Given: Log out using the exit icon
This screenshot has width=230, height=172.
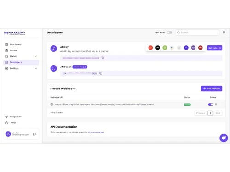Looking at the screenshot, I should click(34, 134).
